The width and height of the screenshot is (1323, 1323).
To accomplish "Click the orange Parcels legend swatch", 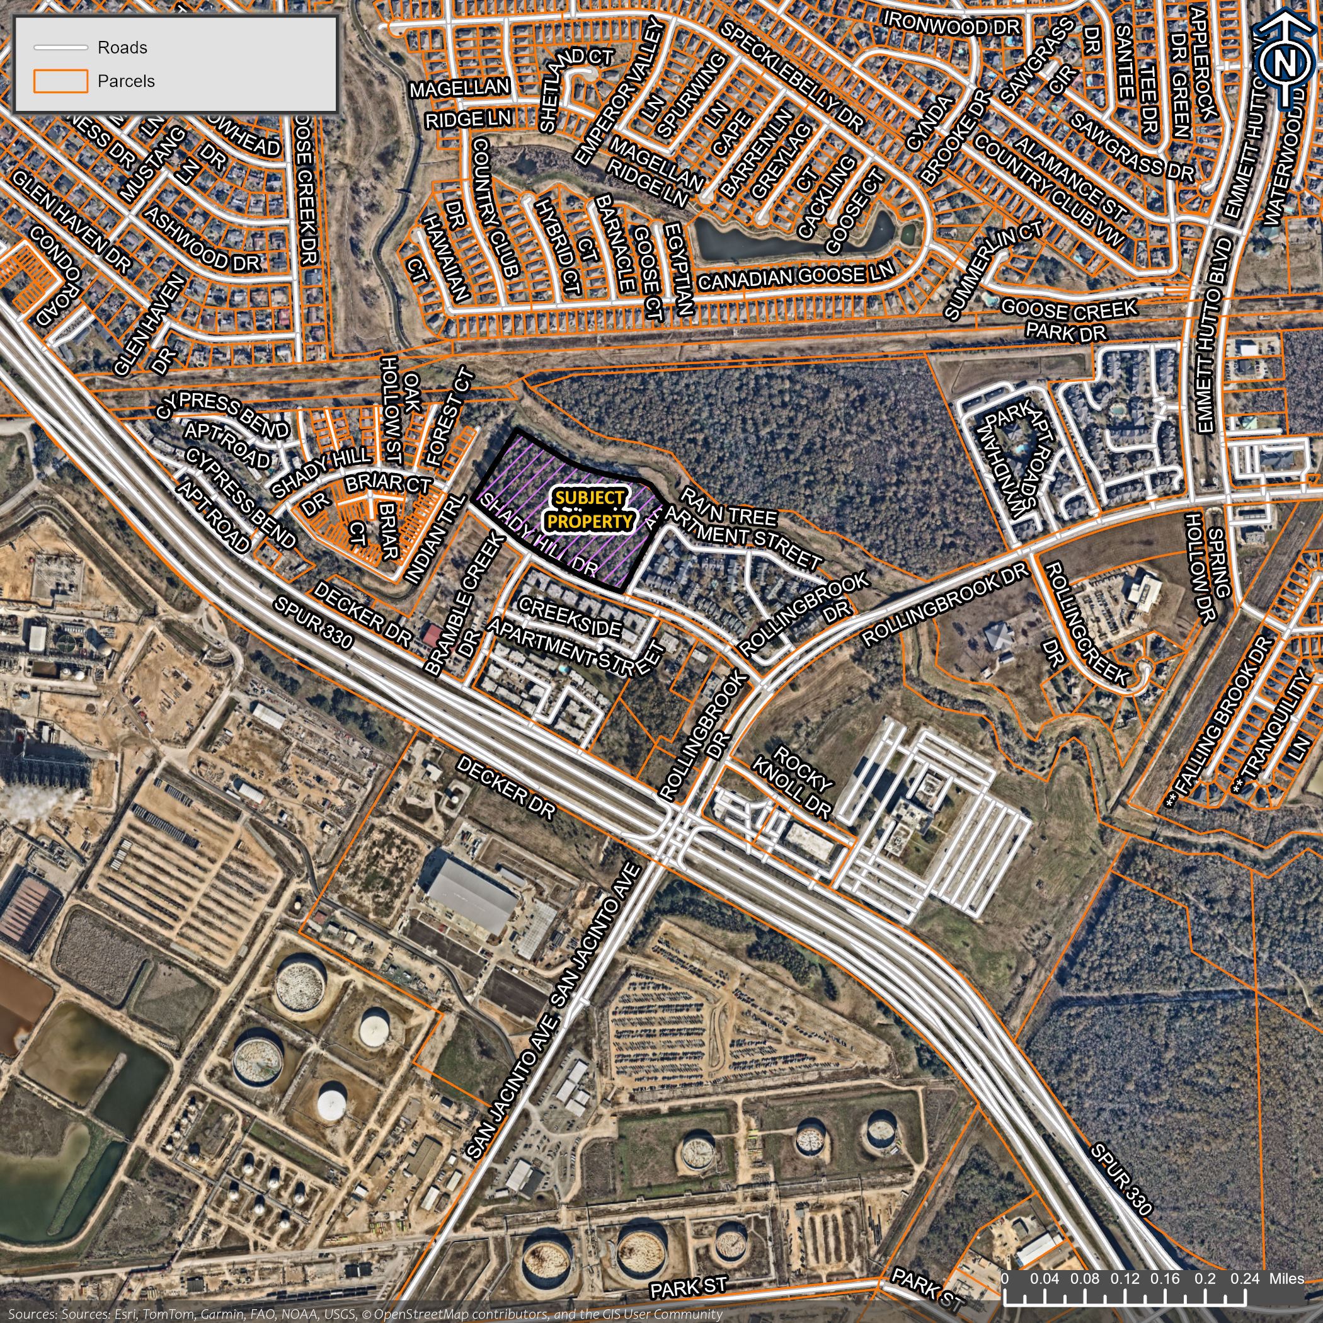I will [61, 81].
